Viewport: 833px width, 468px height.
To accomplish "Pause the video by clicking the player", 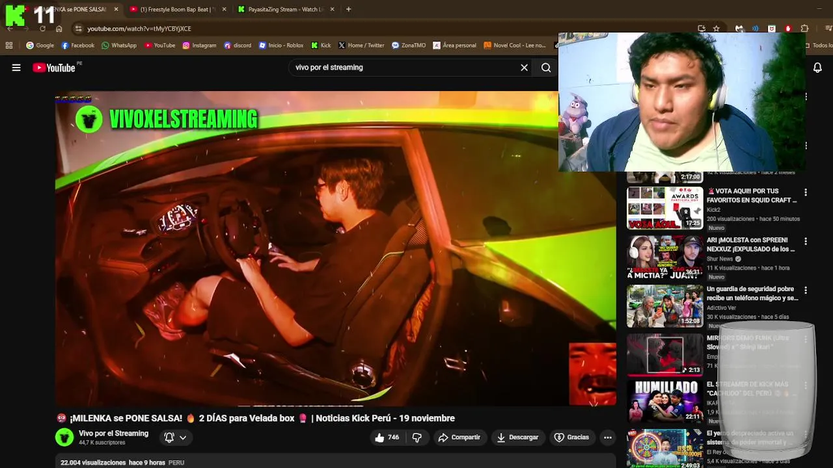I will tap(335, 248).
